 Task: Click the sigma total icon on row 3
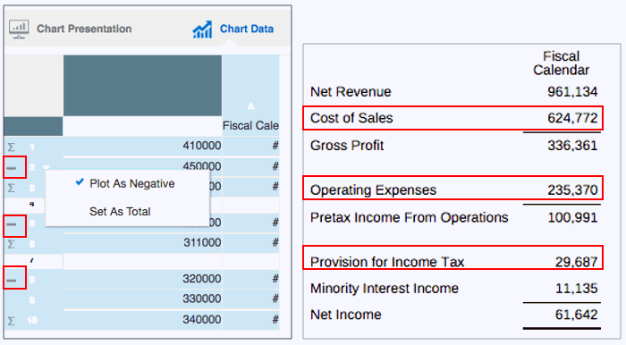[11, 188]
